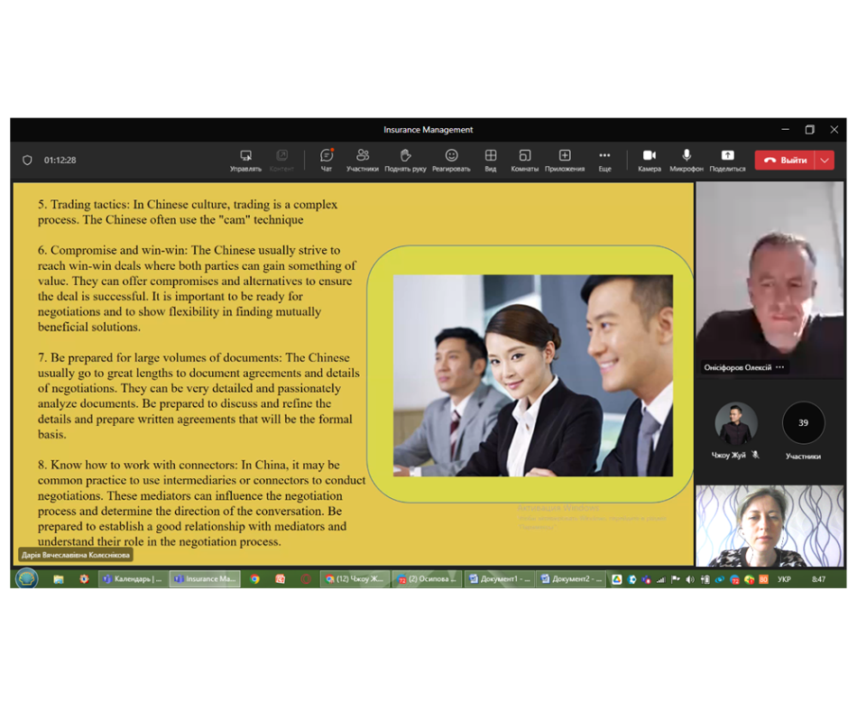
Task: Click the Google Drive tray icon
Action: [x=616, y=579]
